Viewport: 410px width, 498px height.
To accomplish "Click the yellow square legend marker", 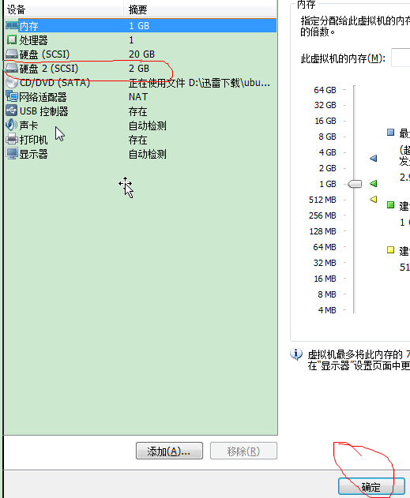I will [x=390, y=249].
